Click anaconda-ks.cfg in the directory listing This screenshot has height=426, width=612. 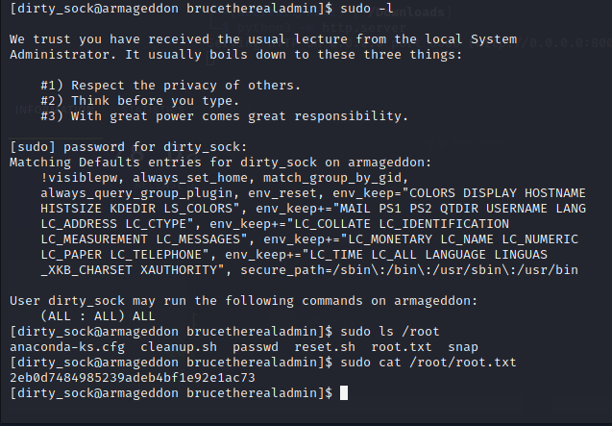[x=67, y=347]
